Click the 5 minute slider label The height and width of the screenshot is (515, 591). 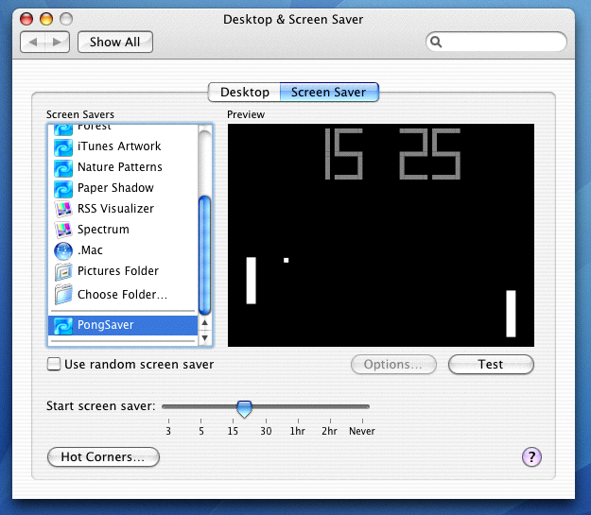[x=201, y=431]
